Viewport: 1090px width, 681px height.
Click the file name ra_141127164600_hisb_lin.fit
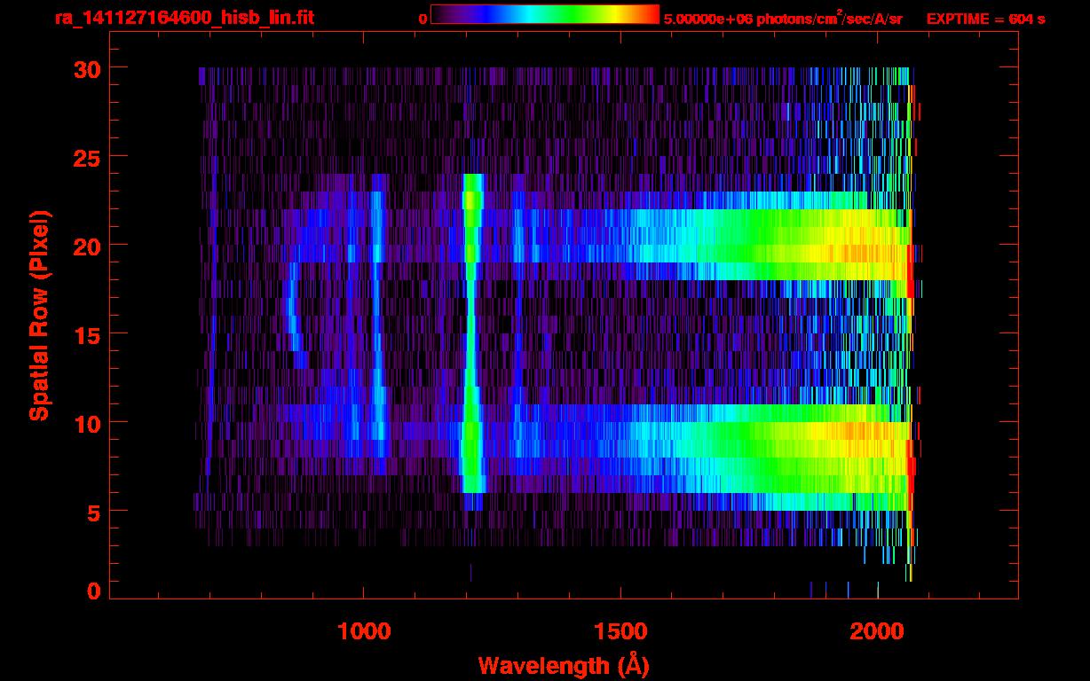coord(184,18)
